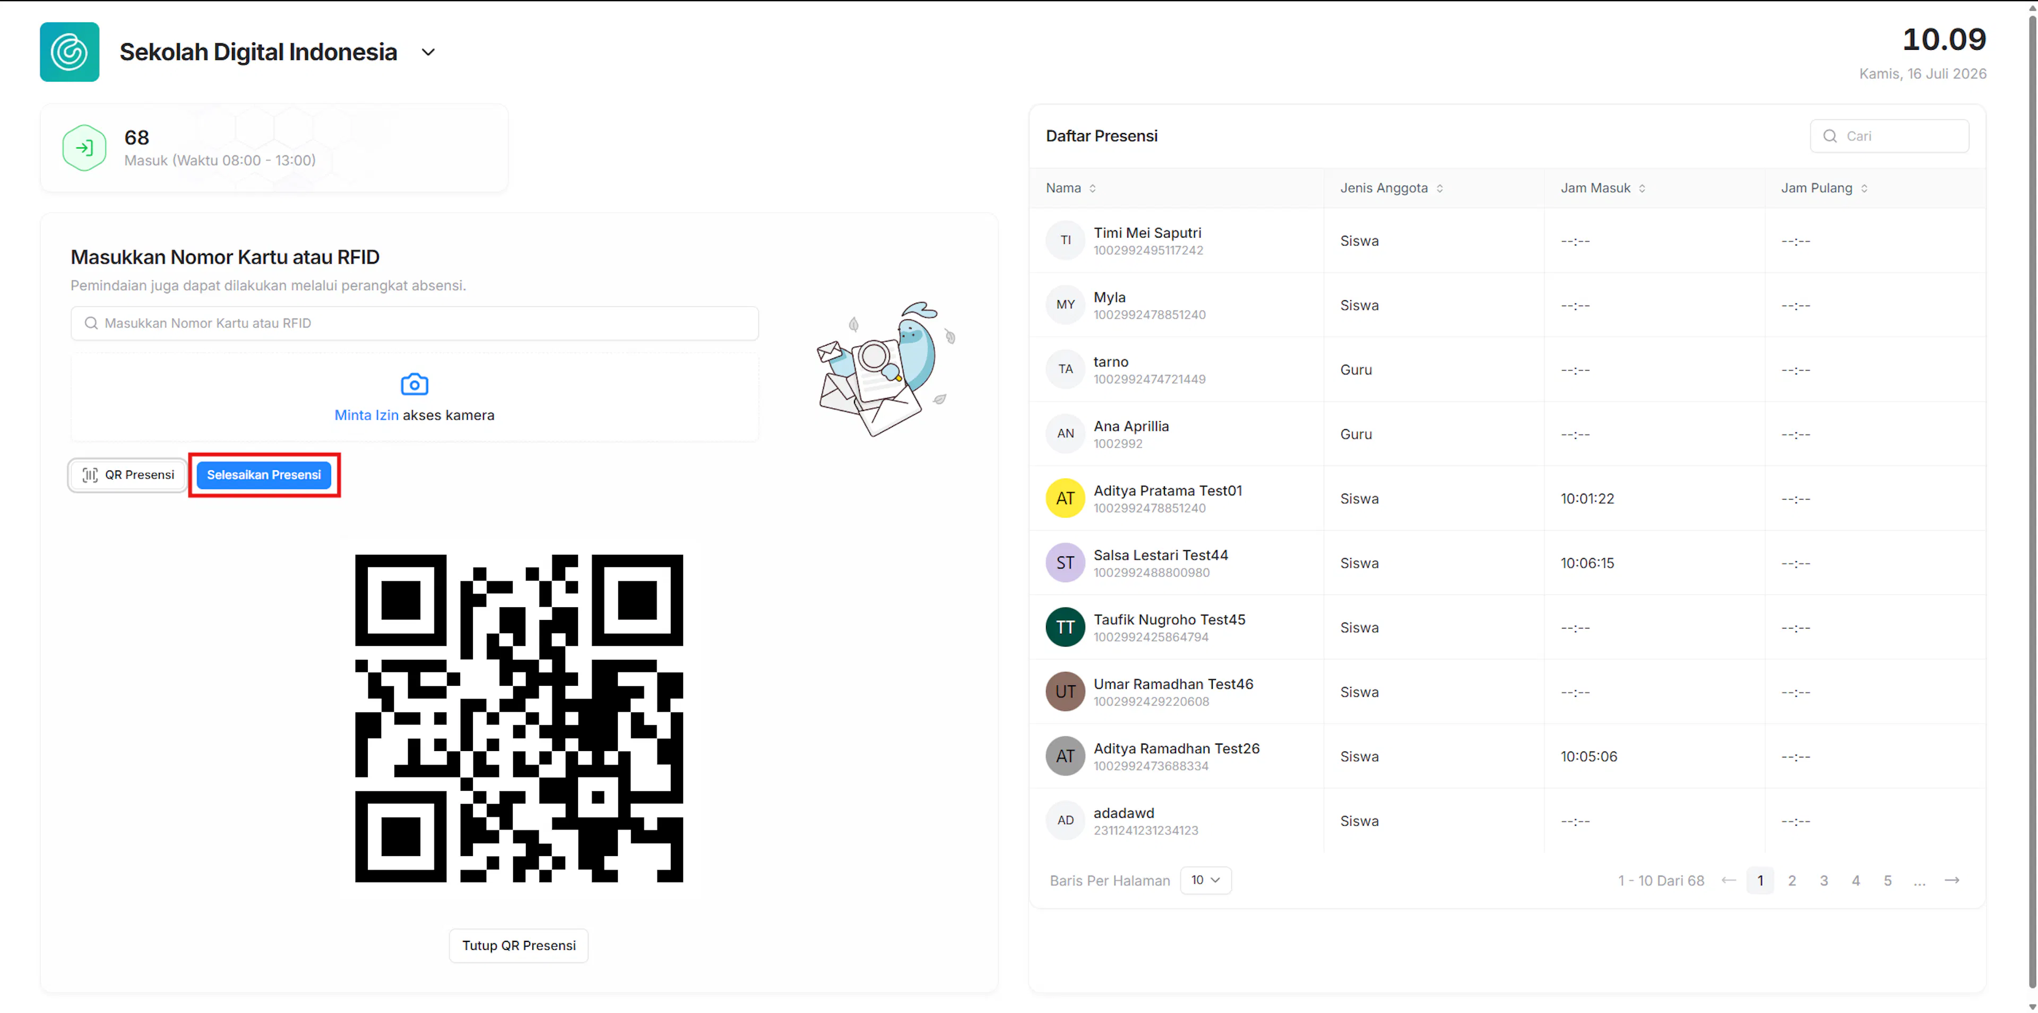Go to pagination page 2
Viewport: 2038px width, 1013px height.
click(1792, 881)
